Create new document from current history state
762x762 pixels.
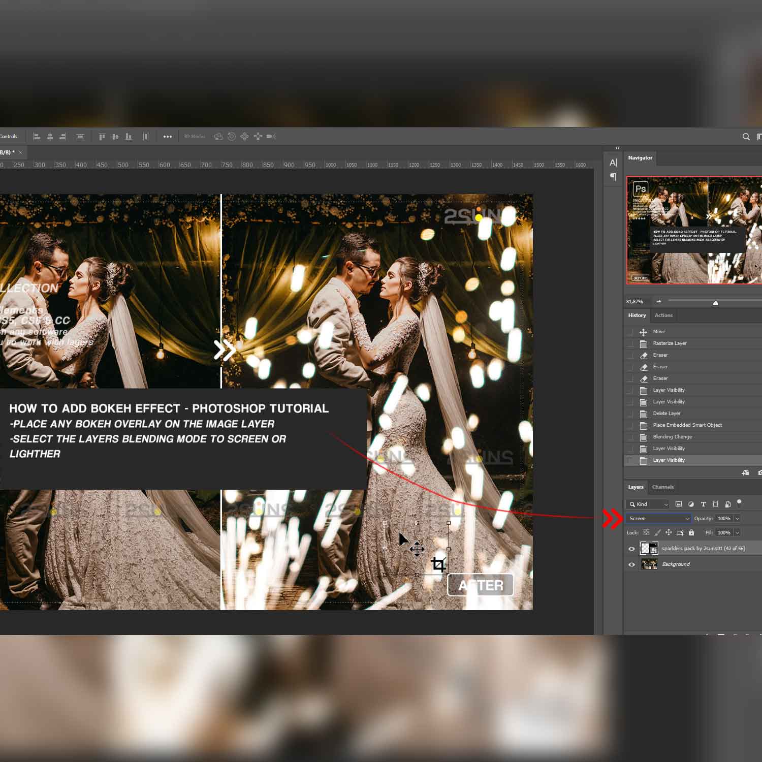pyautogui.click(x=745, y=472)
